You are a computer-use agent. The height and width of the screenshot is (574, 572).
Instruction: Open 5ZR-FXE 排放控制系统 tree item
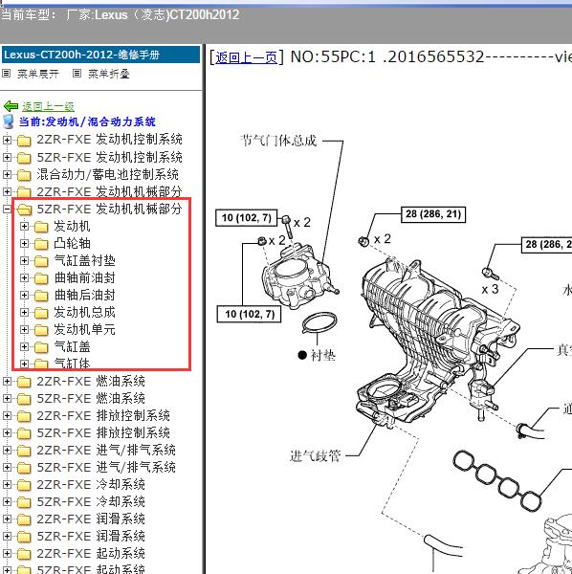point(103,433)
